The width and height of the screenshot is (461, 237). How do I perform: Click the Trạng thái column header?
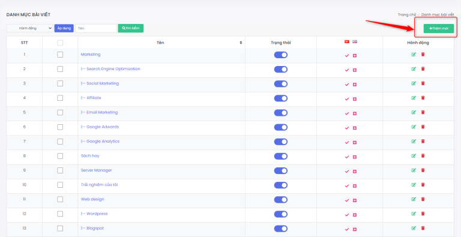pos(281,43)
